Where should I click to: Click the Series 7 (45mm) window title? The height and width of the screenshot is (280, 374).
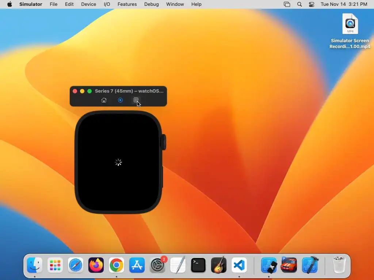tap(129, 91)
